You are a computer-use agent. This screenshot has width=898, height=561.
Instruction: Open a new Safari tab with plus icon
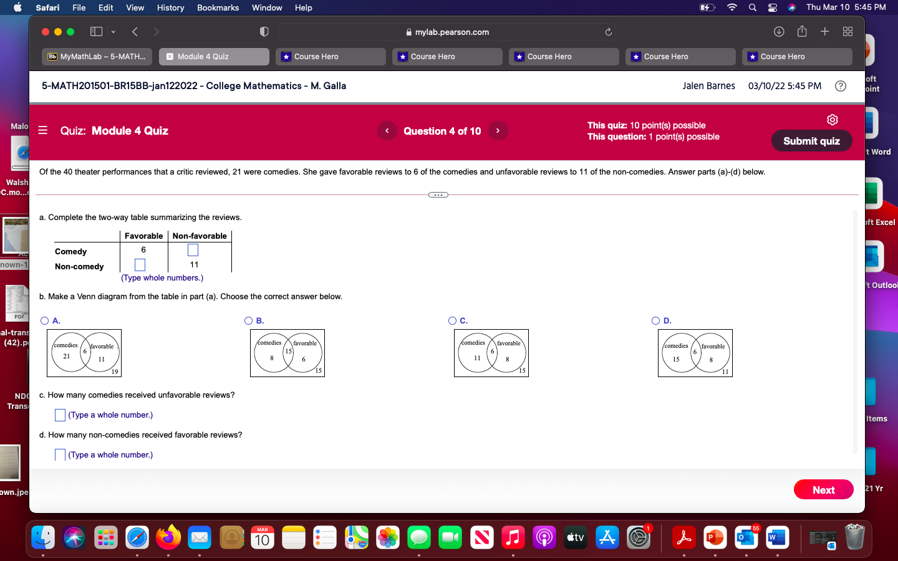[824, 31]
